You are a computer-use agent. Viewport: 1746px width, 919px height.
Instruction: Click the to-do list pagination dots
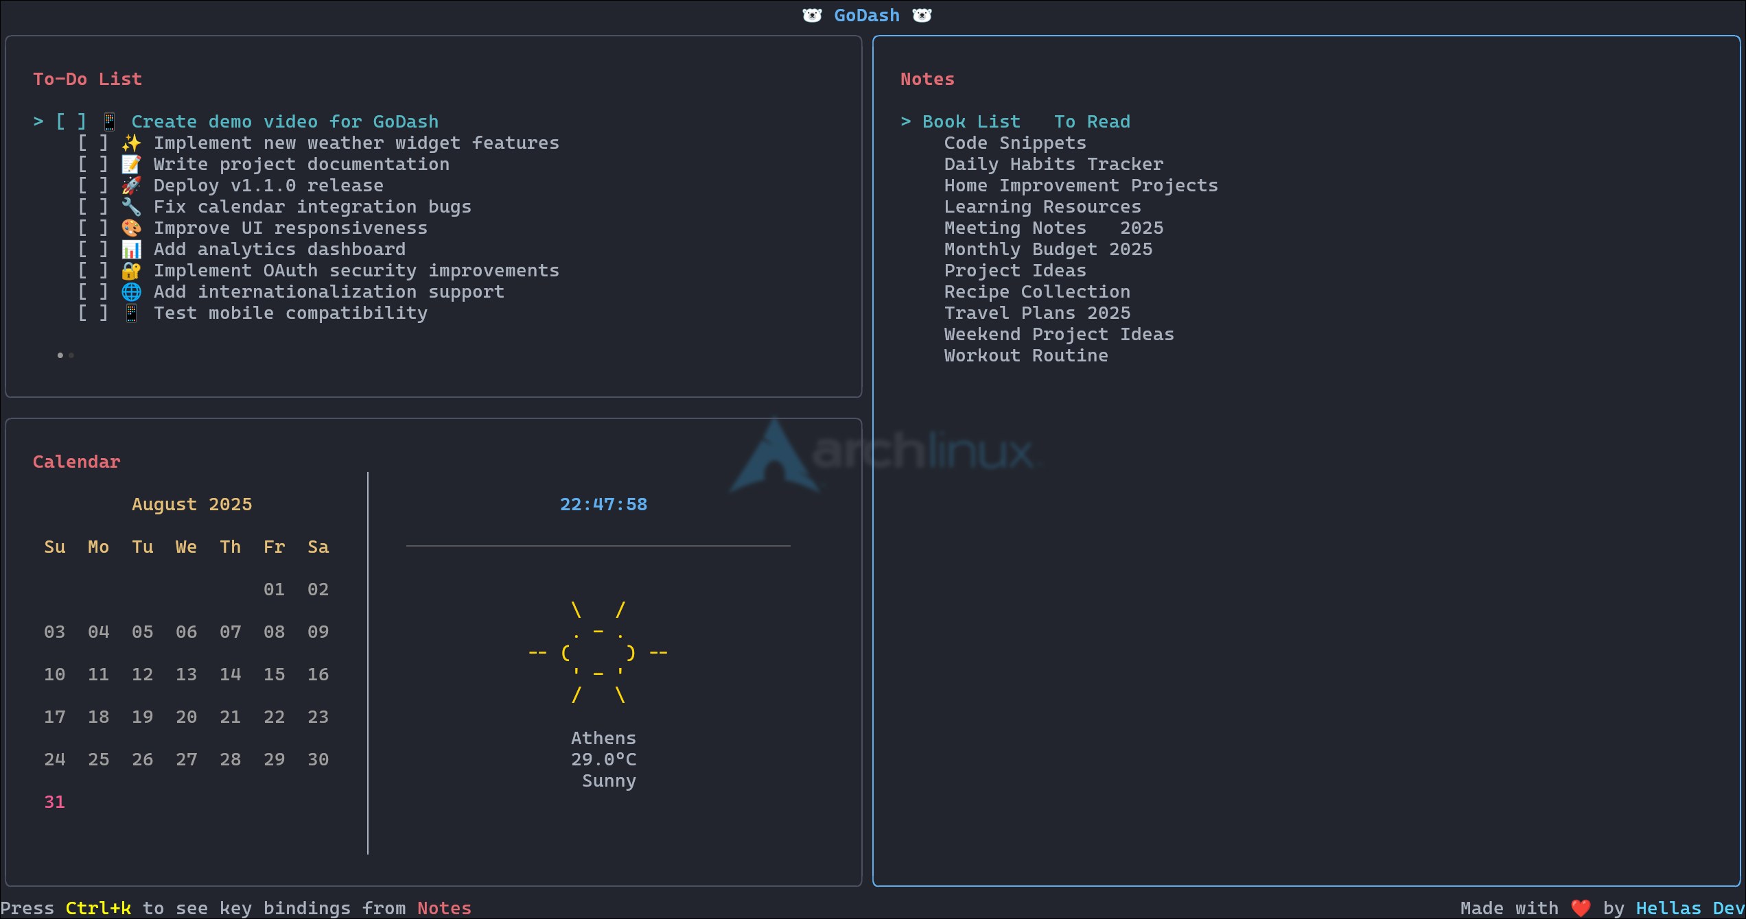(x=65, y=355)
